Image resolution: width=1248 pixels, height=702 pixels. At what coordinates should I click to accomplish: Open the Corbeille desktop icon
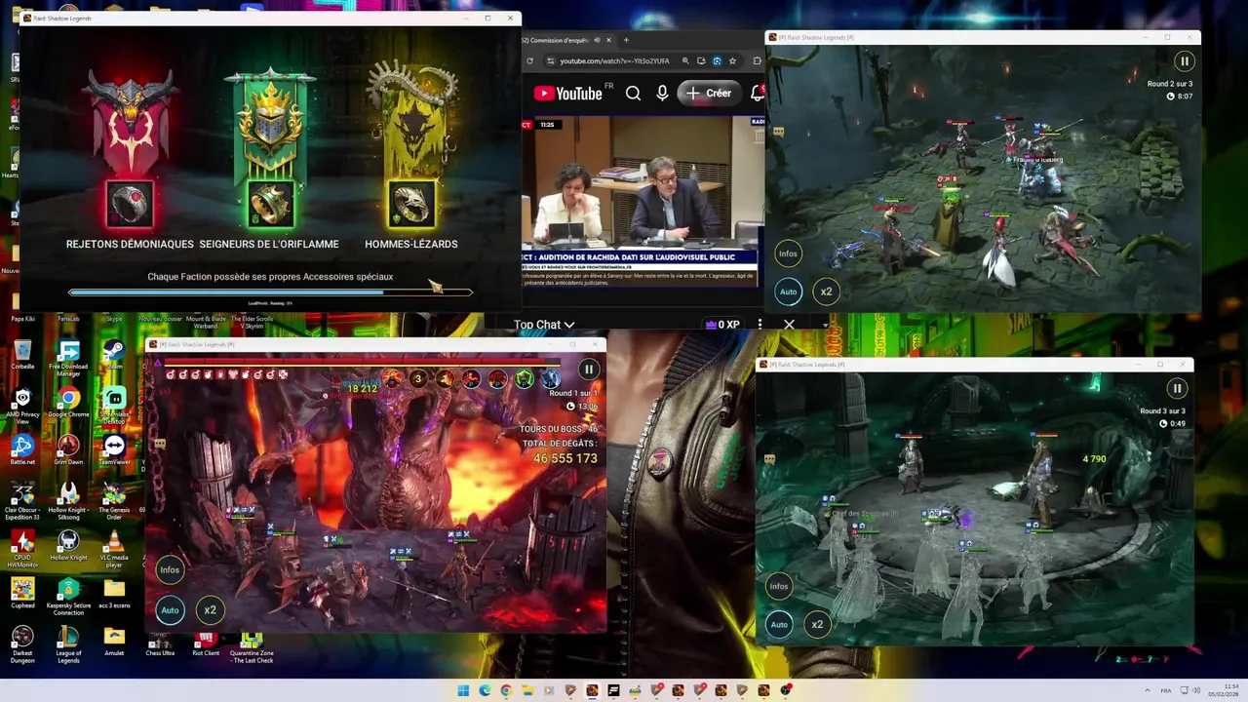pyautogui.click(x=21, y=354)
